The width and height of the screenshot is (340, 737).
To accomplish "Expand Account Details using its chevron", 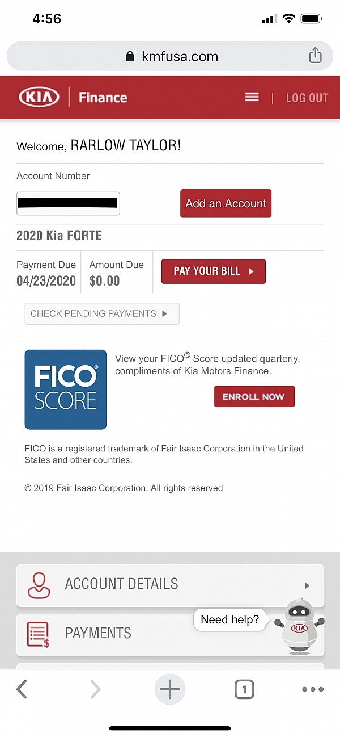I will tap(307, 585).
